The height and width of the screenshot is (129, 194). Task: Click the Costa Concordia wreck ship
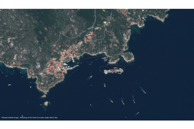[114, 71]
